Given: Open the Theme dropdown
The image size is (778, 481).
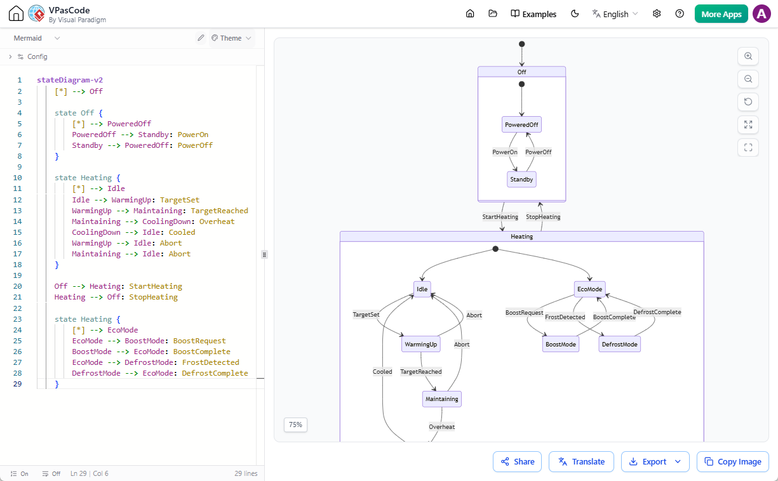Looking at the screenshot, I should click(x=231, y=38).
